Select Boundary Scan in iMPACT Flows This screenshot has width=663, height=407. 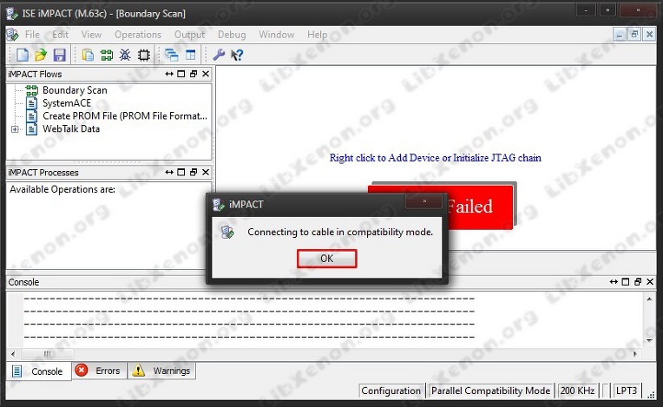tap(75, 90)
